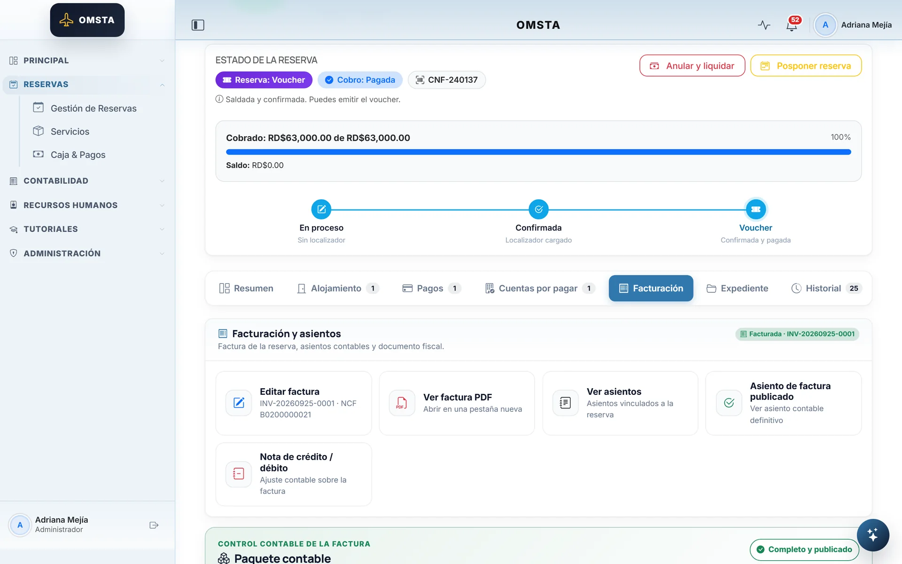
Task: Expand the ADMINISTRACIÓN menu section
Action: point(87,253)
